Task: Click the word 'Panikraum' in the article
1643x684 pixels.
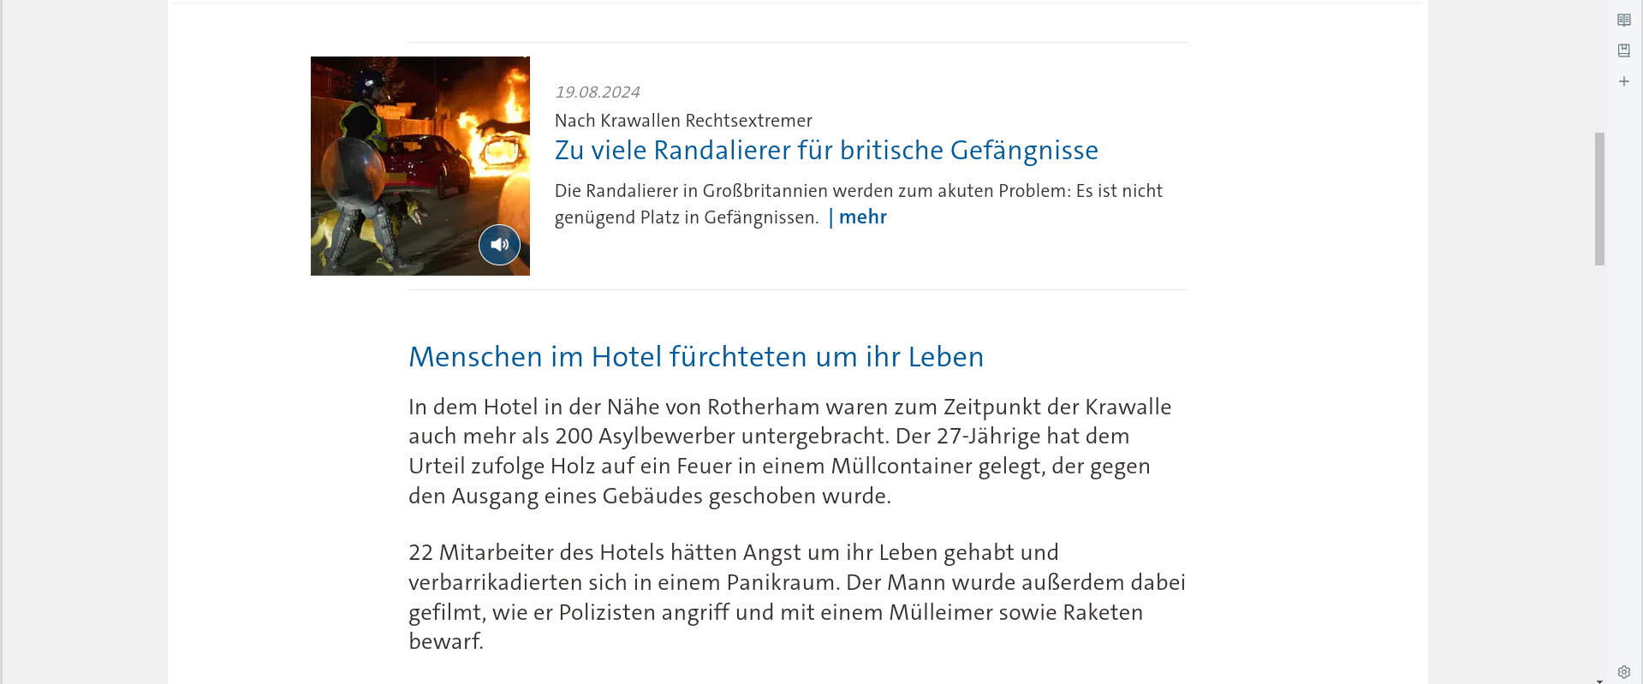Action: pos(783,582)
